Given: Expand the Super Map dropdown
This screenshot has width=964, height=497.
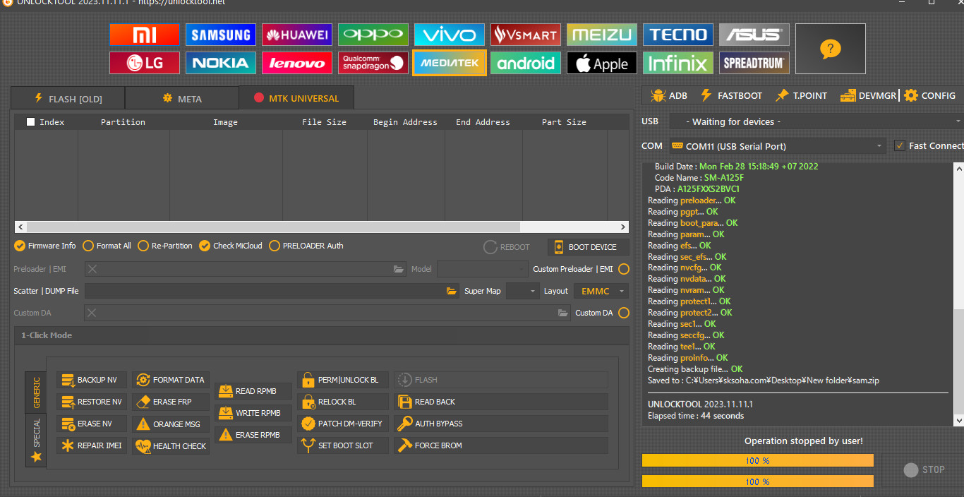Looking at the screenshot, I should (522, 291).
